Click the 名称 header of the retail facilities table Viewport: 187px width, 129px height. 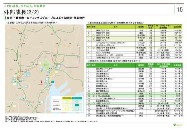116,27
